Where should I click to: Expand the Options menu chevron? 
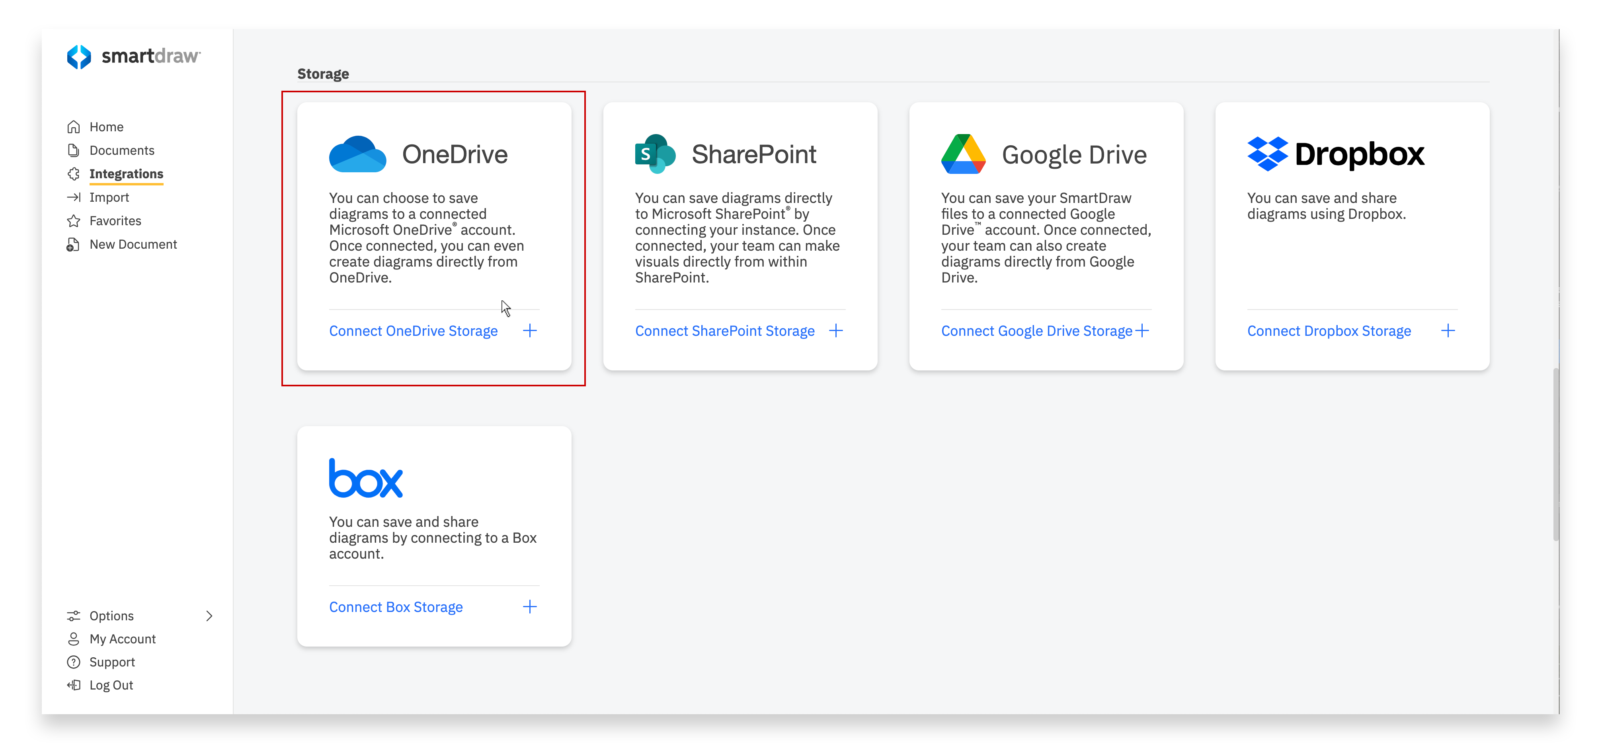tap(210, 616)
